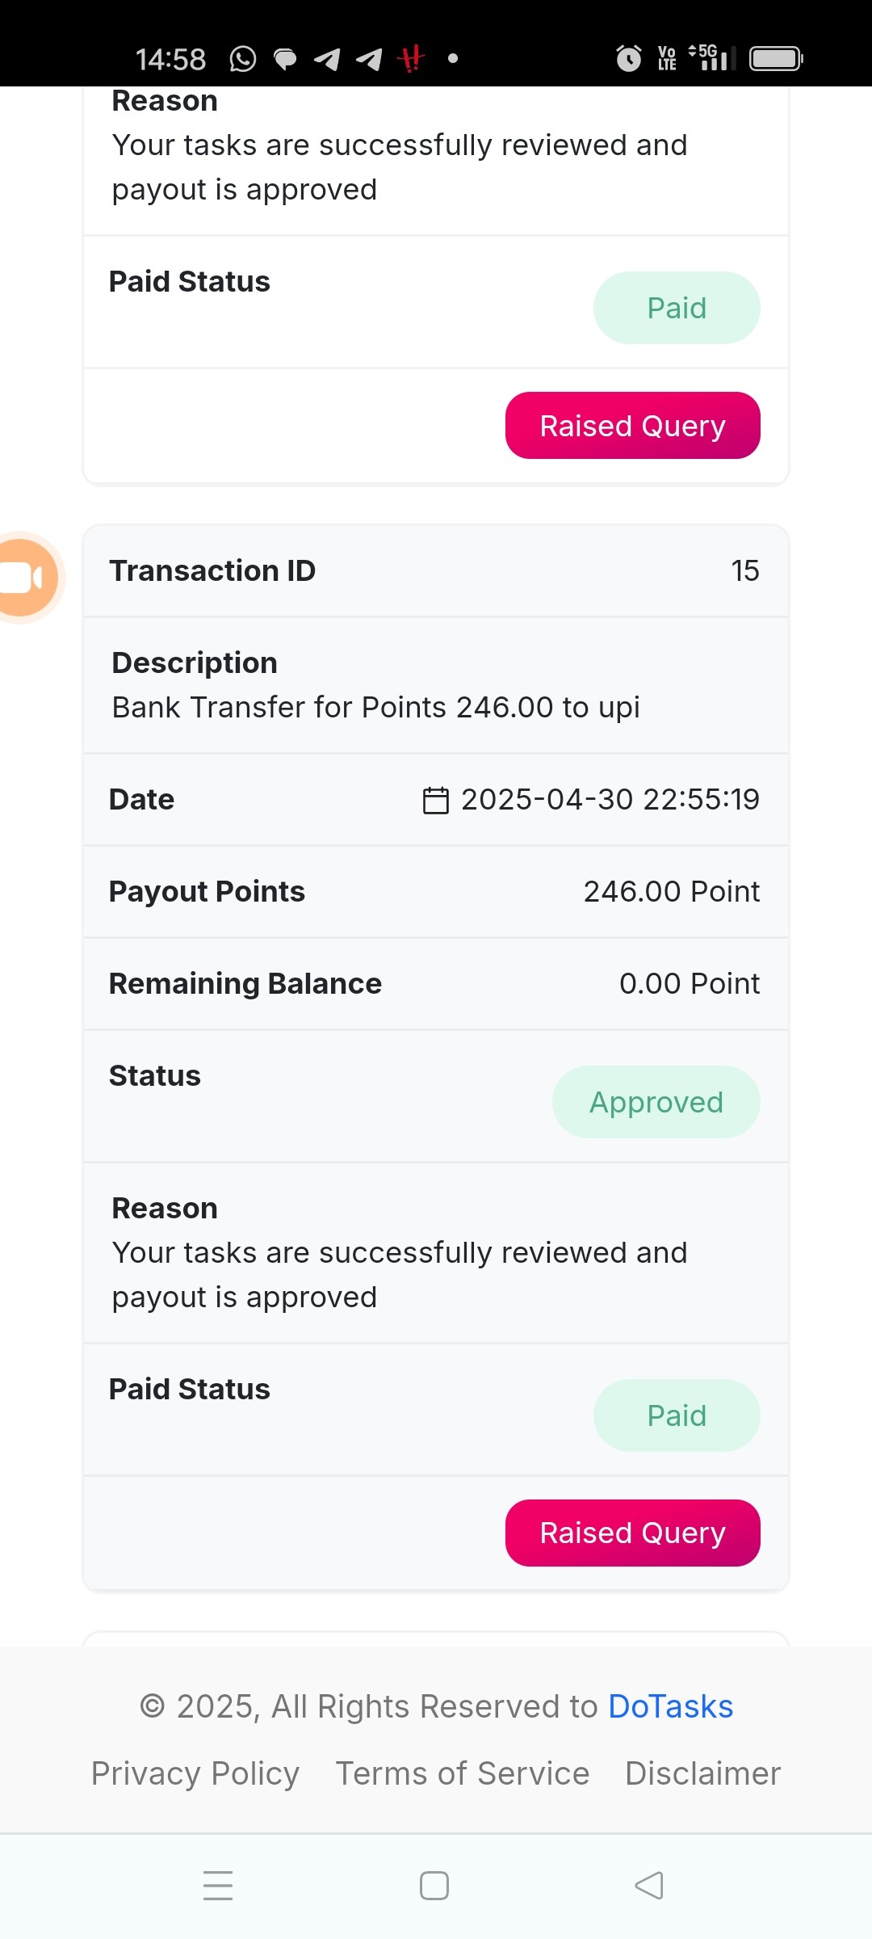Open the Privacy Policy link
The height and width of the screenshot is (1939, 872).
(195, 1773)
